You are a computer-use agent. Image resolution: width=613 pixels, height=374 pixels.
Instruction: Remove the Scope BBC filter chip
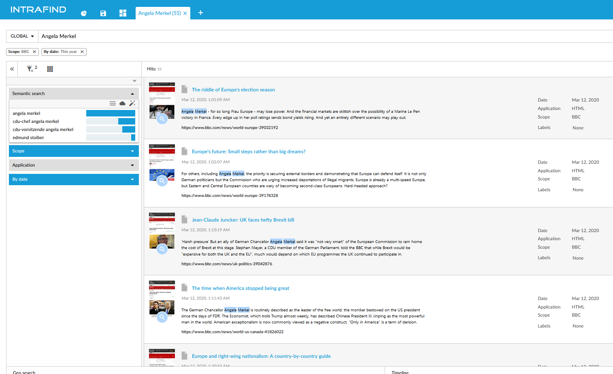34,52
